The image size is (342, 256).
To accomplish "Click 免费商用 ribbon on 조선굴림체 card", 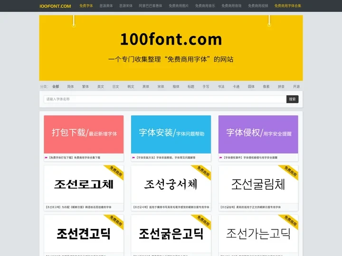I will pos(290,171).
